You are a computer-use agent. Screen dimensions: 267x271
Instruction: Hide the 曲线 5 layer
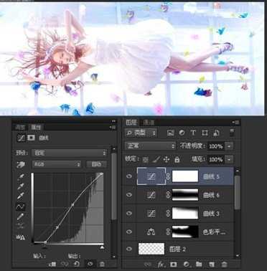point(129,176)
